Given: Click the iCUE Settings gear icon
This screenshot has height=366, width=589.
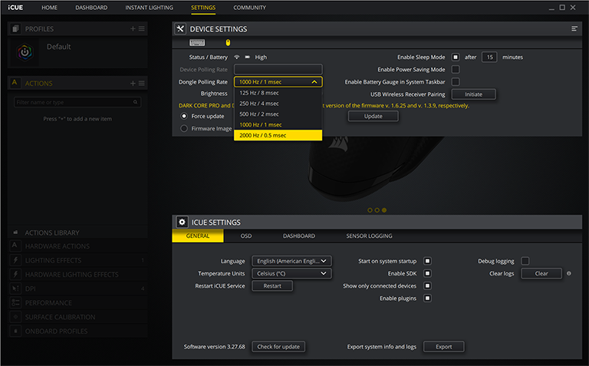Looking at the screenshot, I should (x=183, y=222).
